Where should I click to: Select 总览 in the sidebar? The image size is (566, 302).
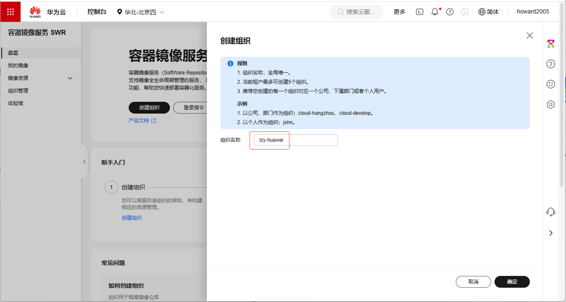point(40,53)
